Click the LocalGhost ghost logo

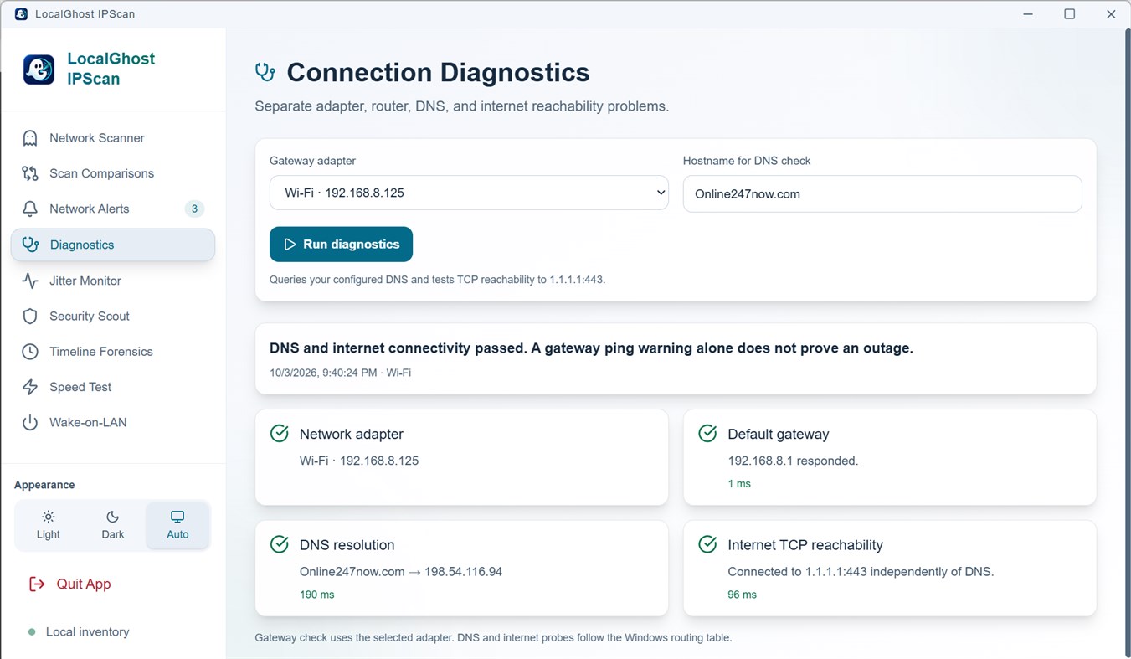tap(39, 70)
